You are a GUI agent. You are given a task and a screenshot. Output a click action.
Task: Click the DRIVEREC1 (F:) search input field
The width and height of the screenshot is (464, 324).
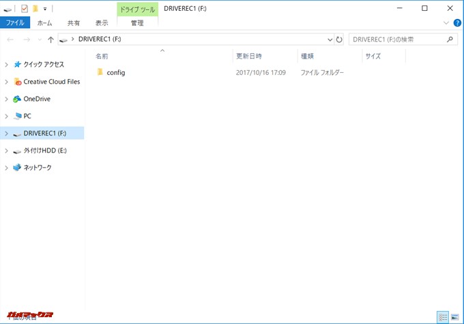pos(396,39)
